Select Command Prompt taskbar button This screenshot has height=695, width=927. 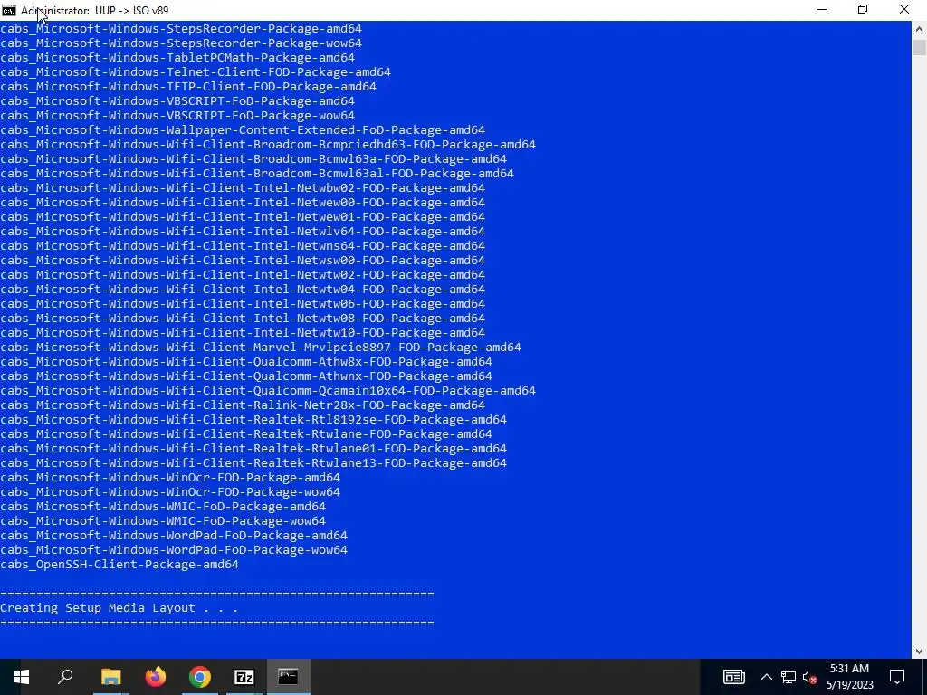click(x=289, y=677)
